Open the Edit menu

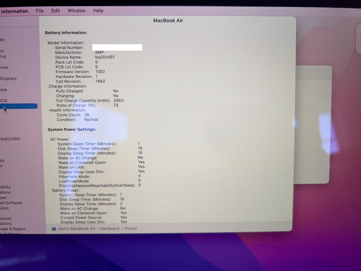(55, 11)
